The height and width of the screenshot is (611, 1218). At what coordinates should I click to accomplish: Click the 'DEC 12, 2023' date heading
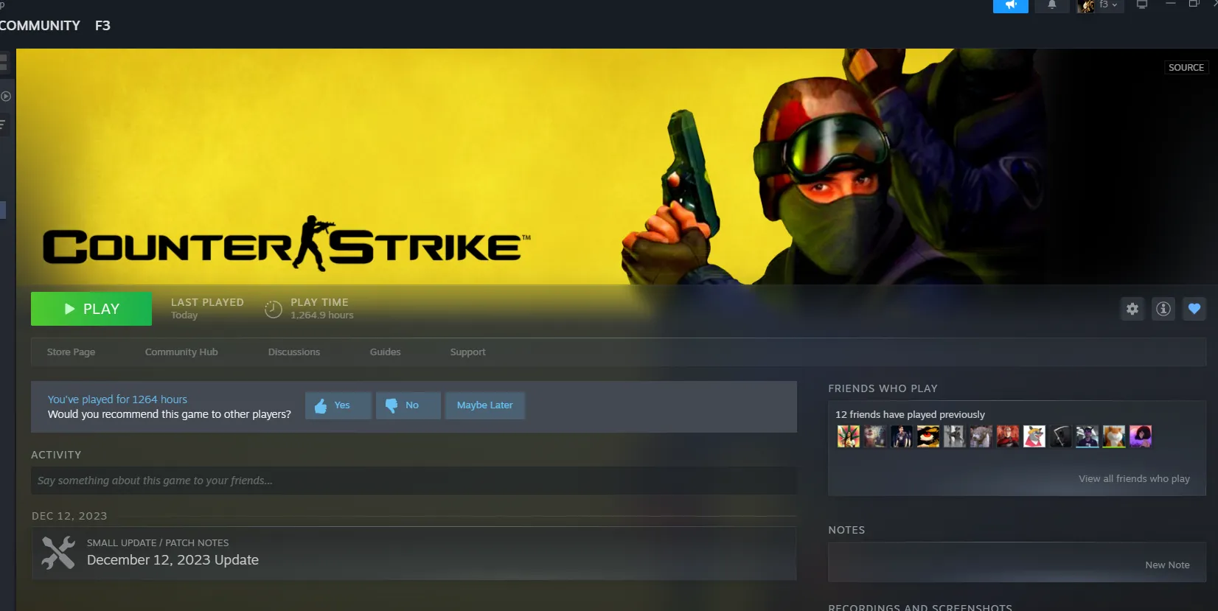coord(69,516)
